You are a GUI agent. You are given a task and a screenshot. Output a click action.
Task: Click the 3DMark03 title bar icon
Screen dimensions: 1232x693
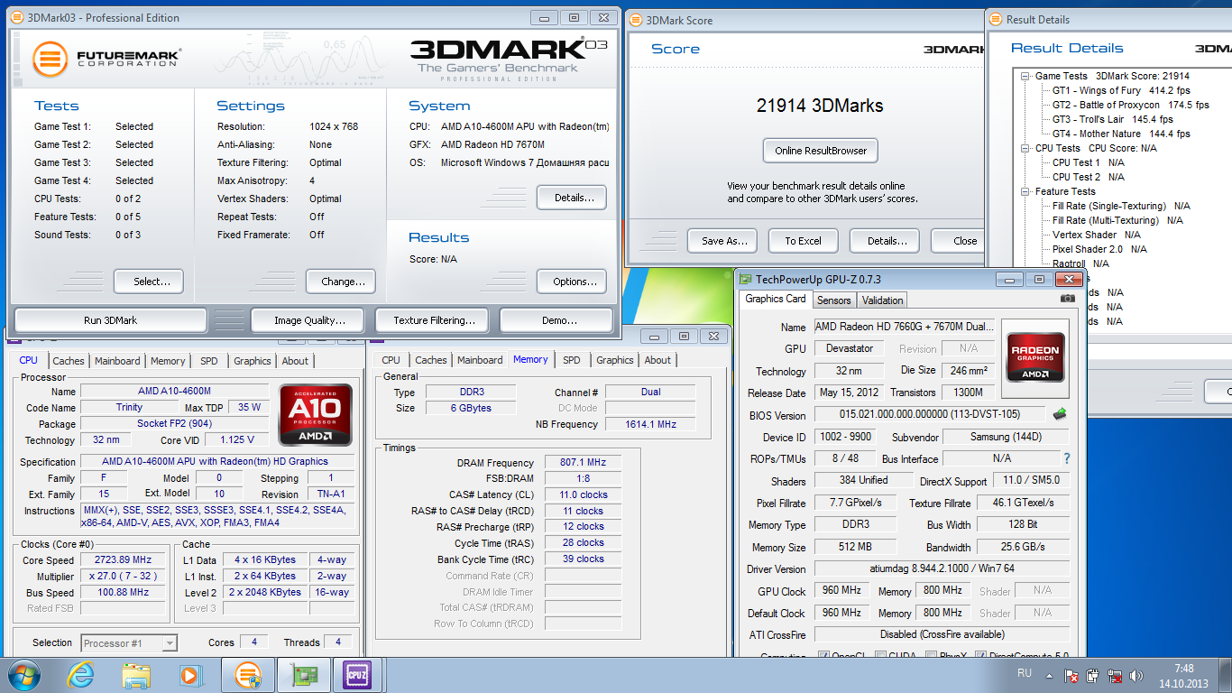pos(19,17)
